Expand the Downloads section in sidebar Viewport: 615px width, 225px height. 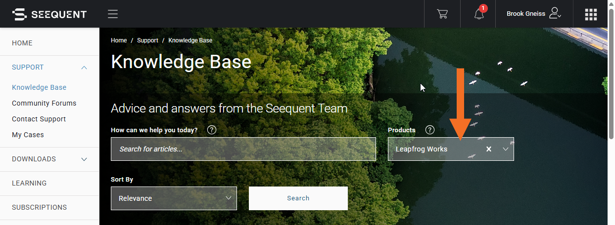[x=84, y=159]
